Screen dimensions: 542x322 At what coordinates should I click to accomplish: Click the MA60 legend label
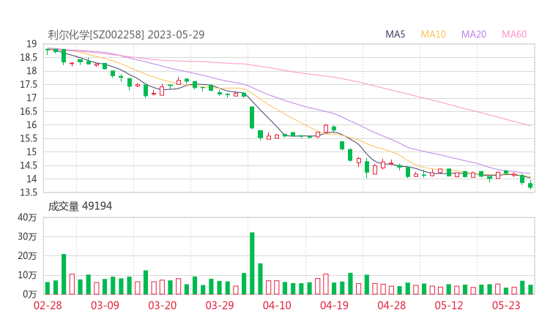point(514,34)
